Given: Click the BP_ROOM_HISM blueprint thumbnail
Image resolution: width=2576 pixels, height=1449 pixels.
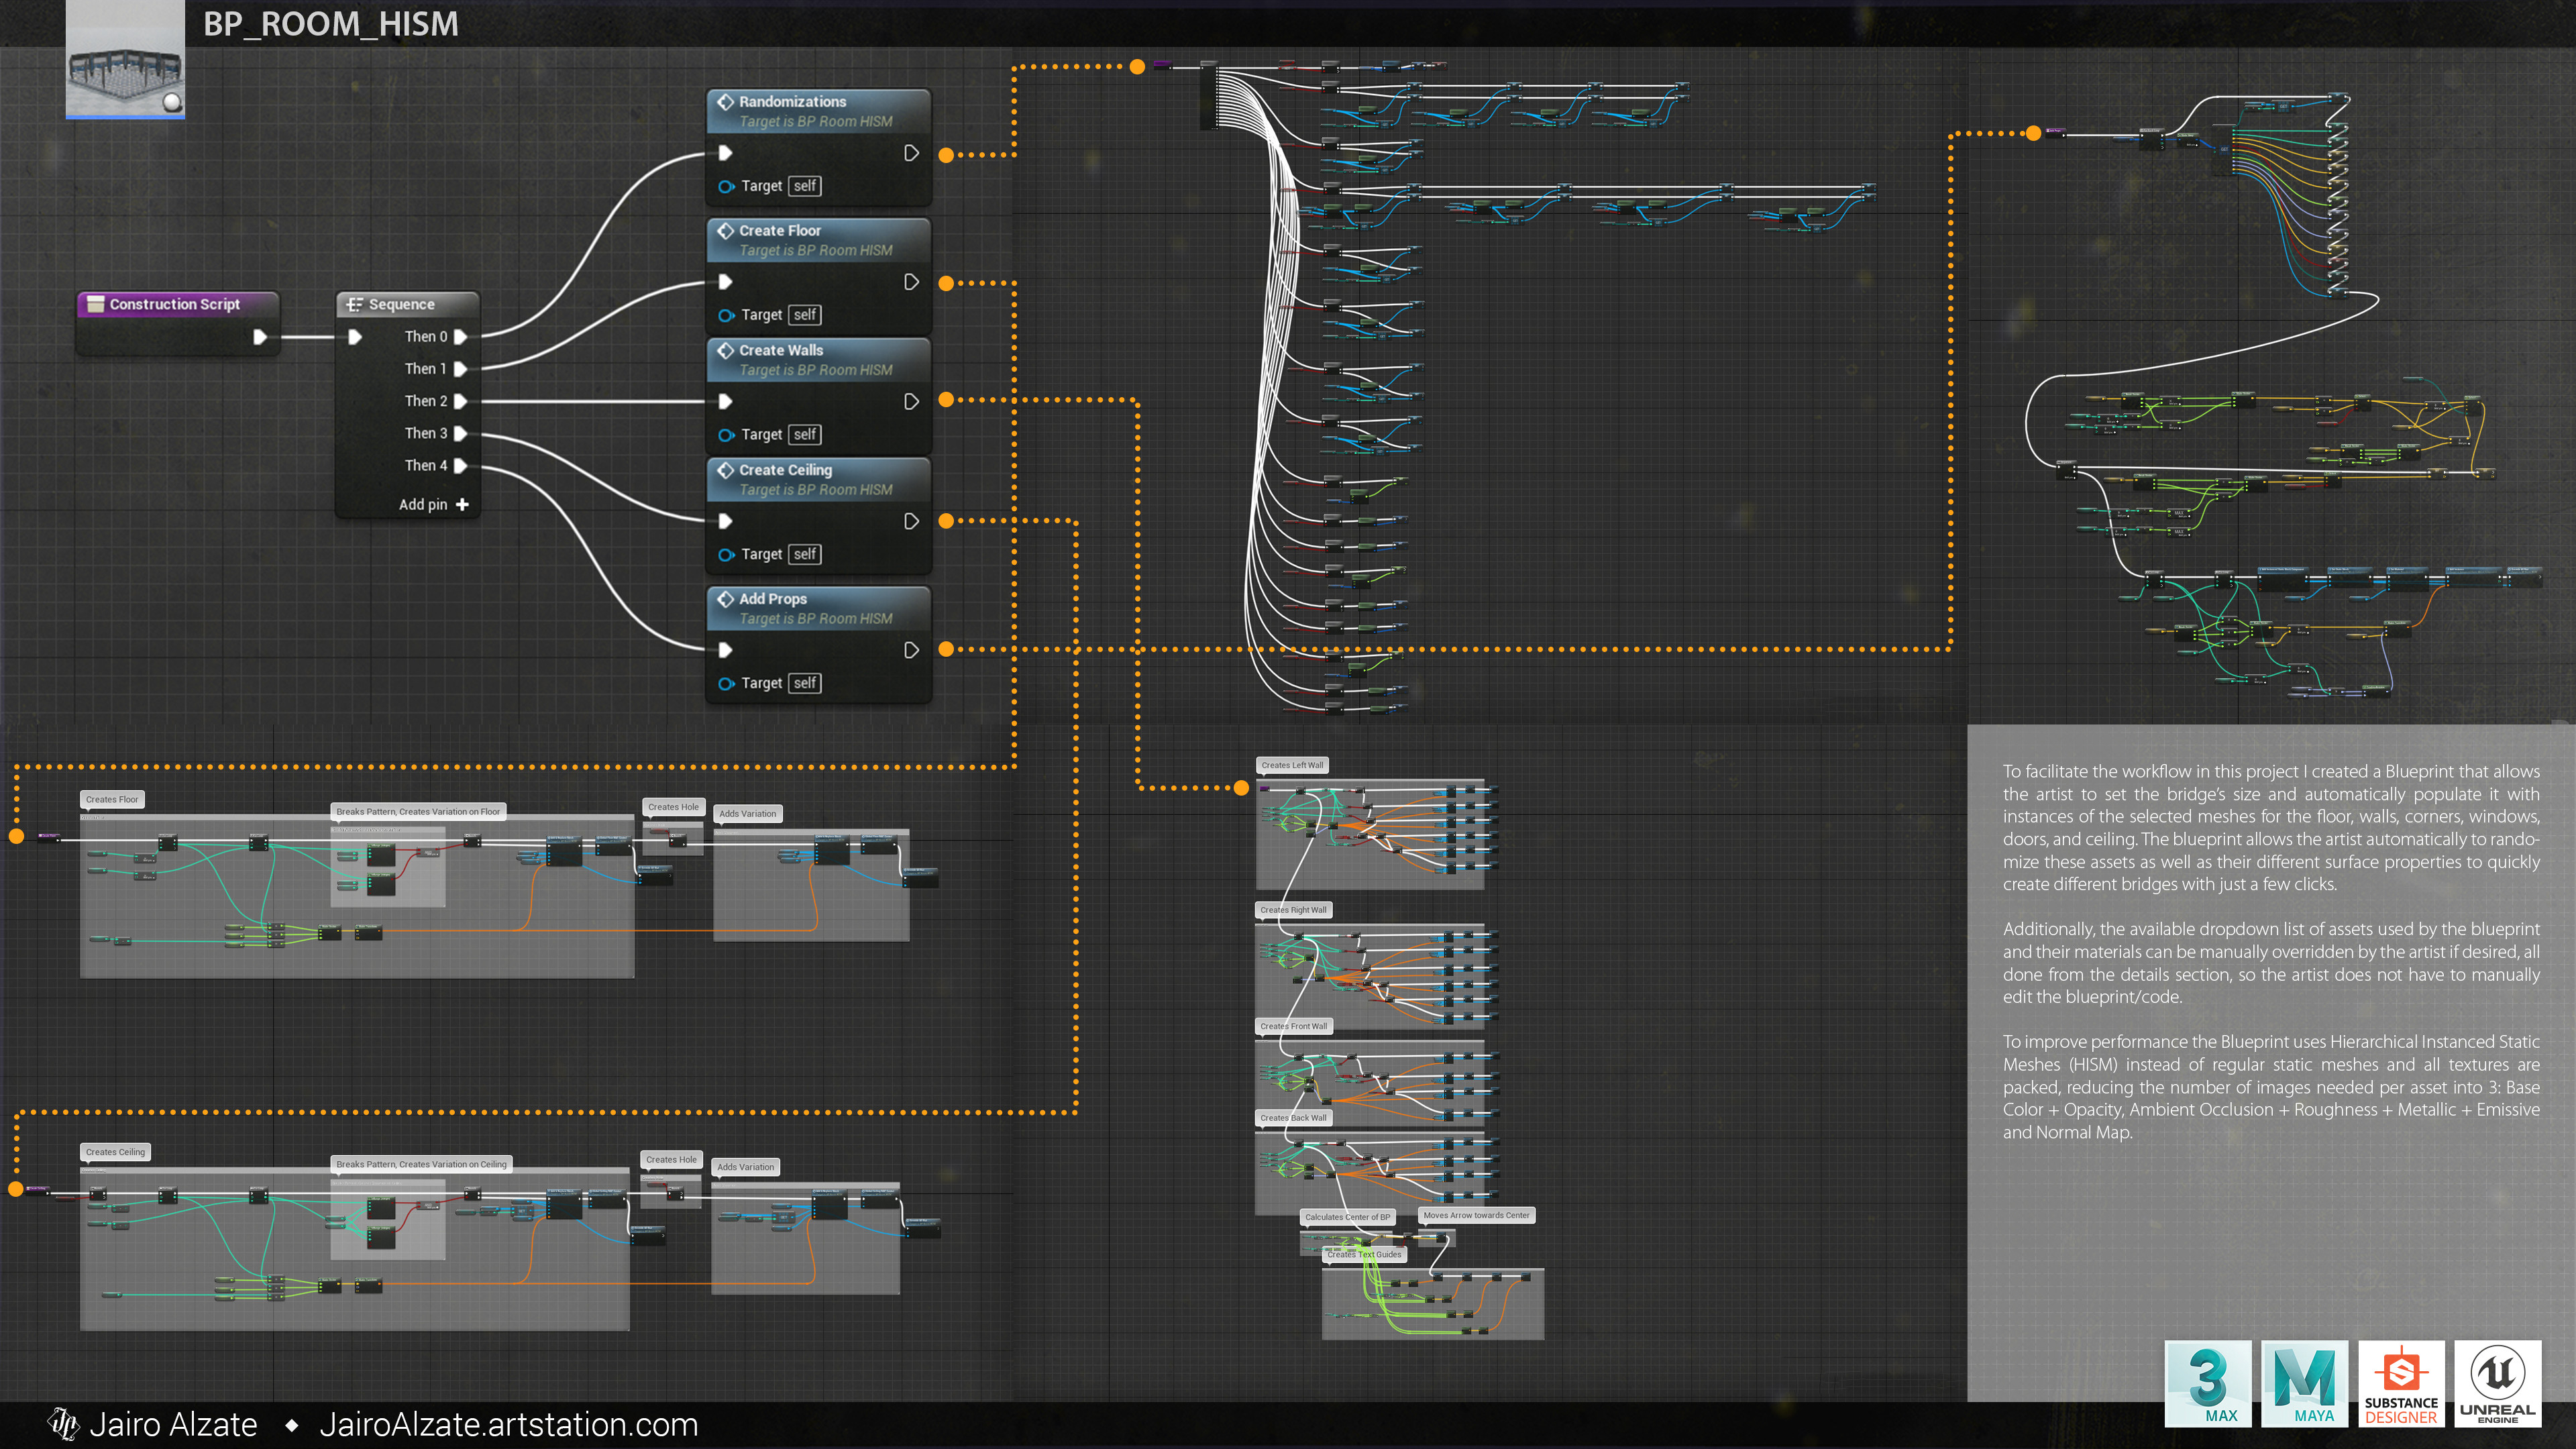Looking at the screenshot, I should [x=125, y=60].
